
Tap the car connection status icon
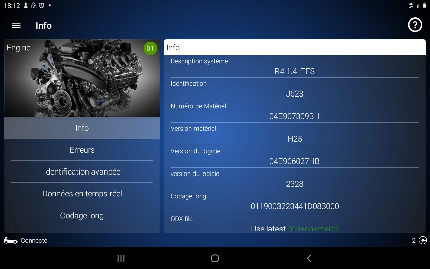11,240
